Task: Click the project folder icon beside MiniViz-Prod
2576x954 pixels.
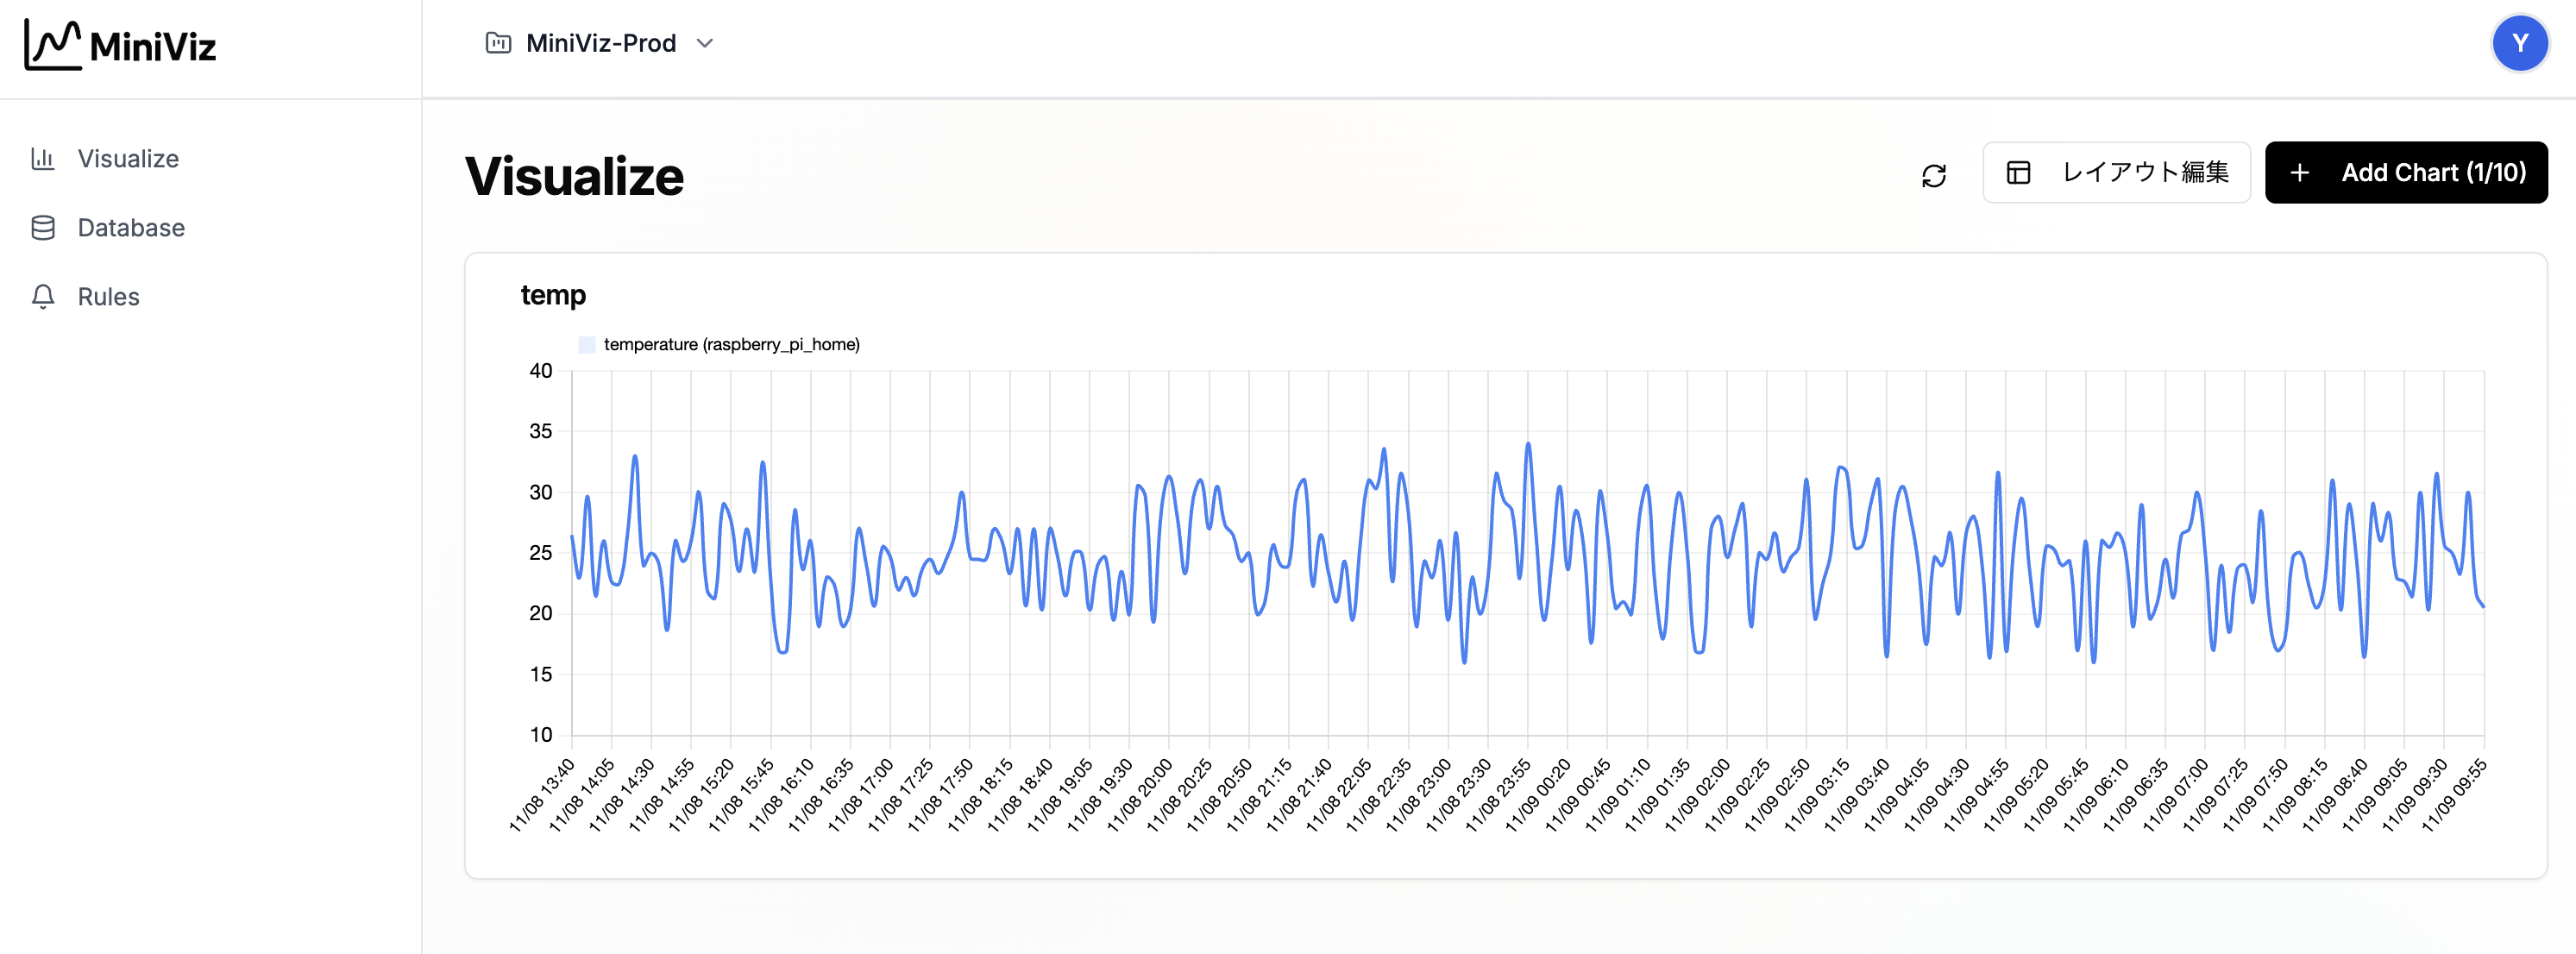Action: click(x=498, y=43)
